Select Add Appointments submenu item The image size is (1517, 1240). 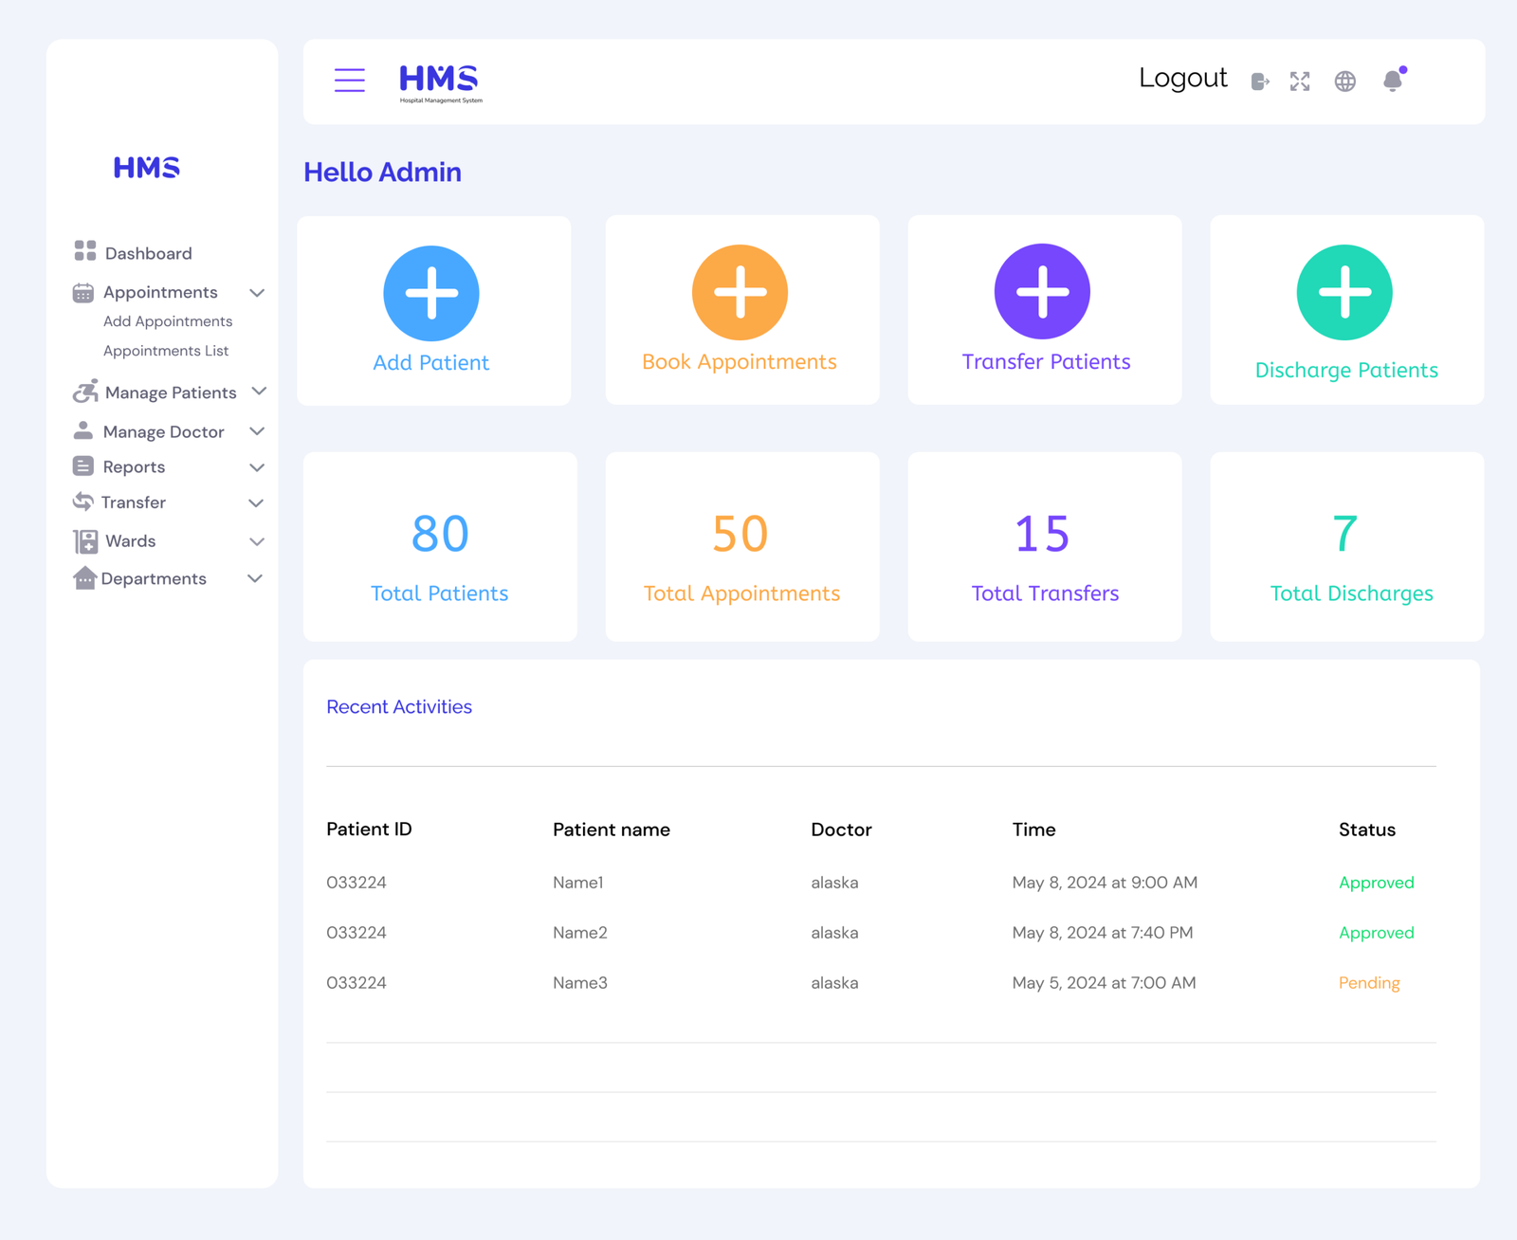(x=168, y=321)
